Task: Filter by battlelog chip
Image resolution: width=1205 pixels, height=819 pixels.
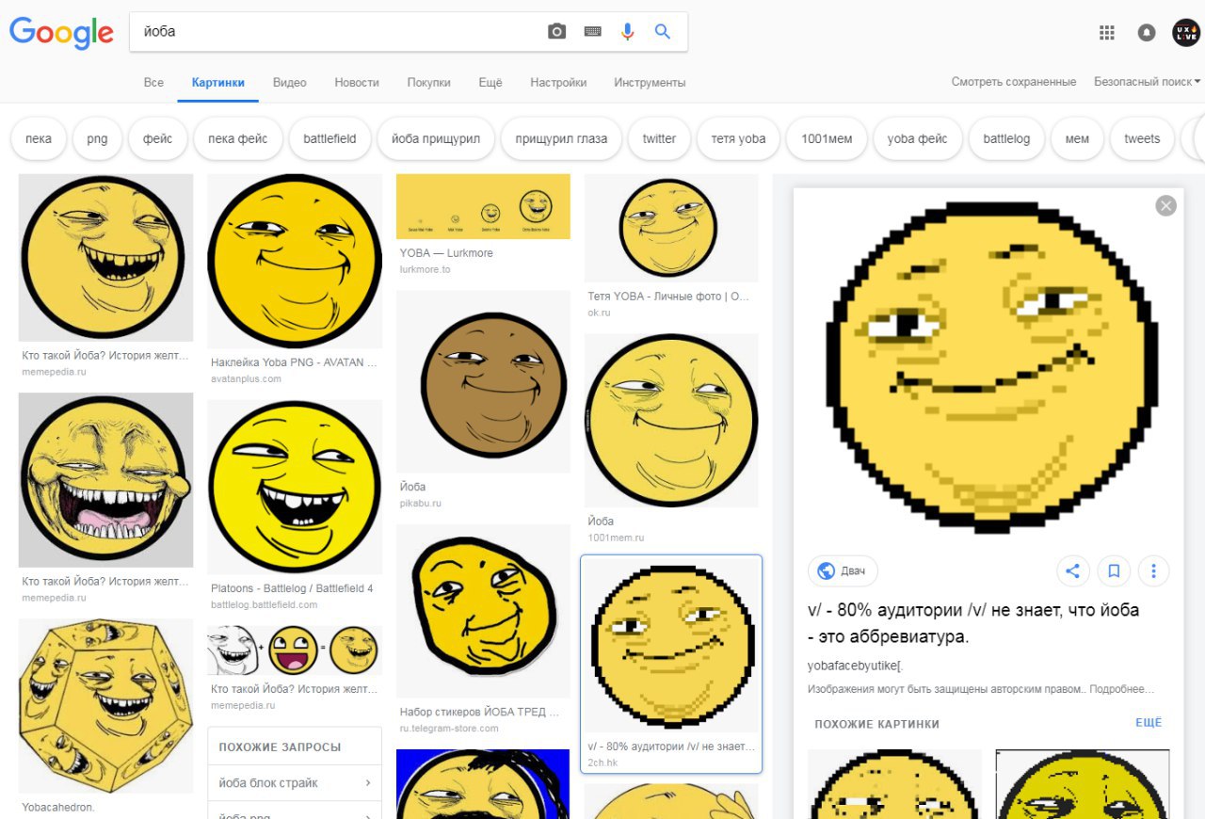Action: point(1006,138)
